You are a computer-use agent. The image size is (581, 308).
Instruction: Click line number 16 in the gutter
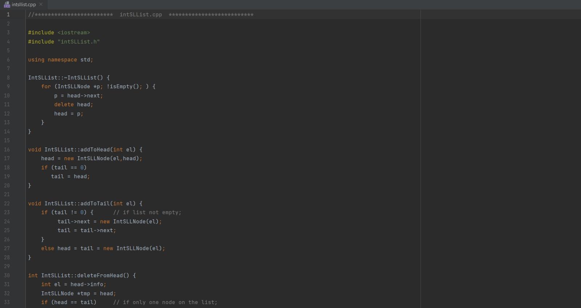click(x=7, y=150)
